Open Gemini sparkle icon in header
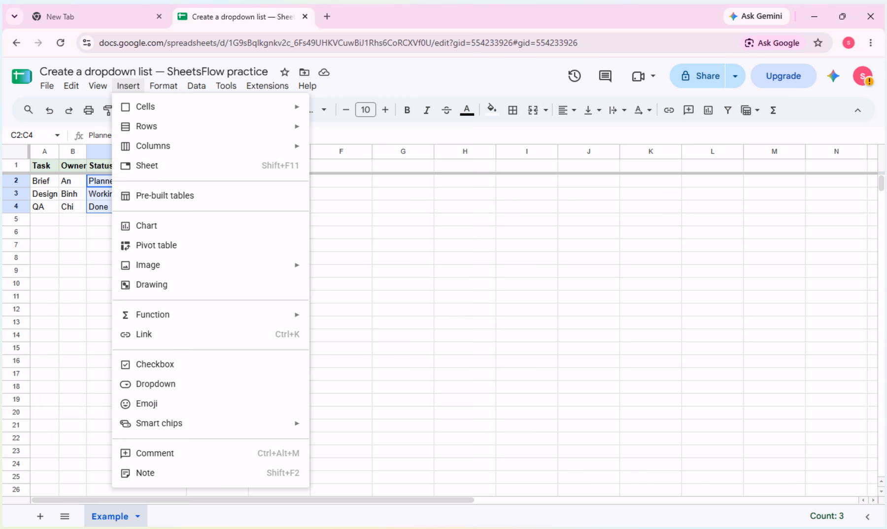Image resolution: width=887 pixels, height=529 pixels. point(833,76)
